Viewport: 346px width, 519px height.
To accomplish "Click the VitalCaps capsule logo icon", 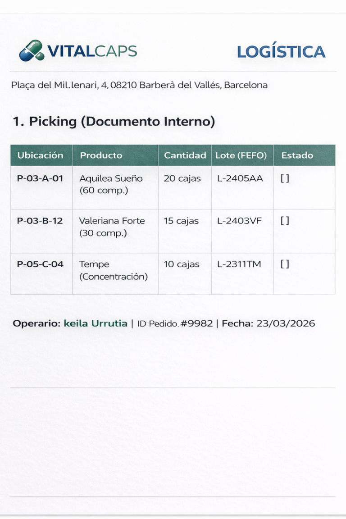I will pyautogui.click(x=32, y=50).
